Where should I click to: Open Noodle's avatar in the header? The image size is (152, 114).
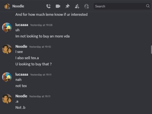click(x=7, y=6)
